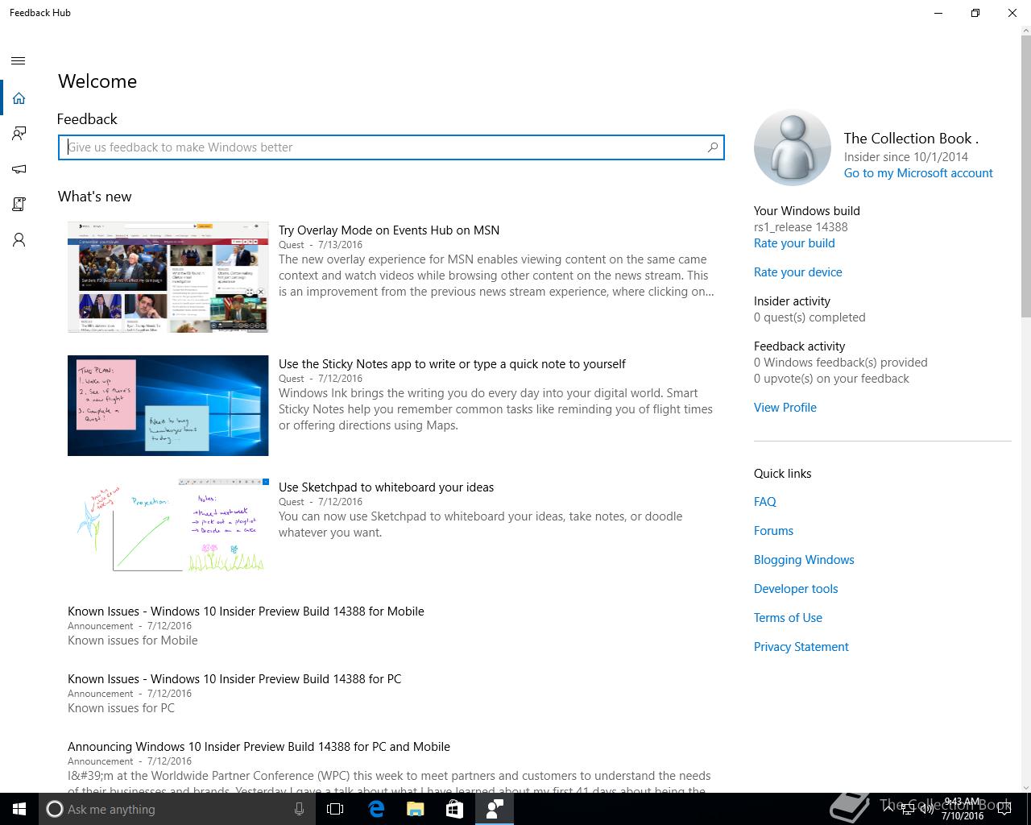
Task: Open Known Issues Build 14388 for PC
Action: 234,679
